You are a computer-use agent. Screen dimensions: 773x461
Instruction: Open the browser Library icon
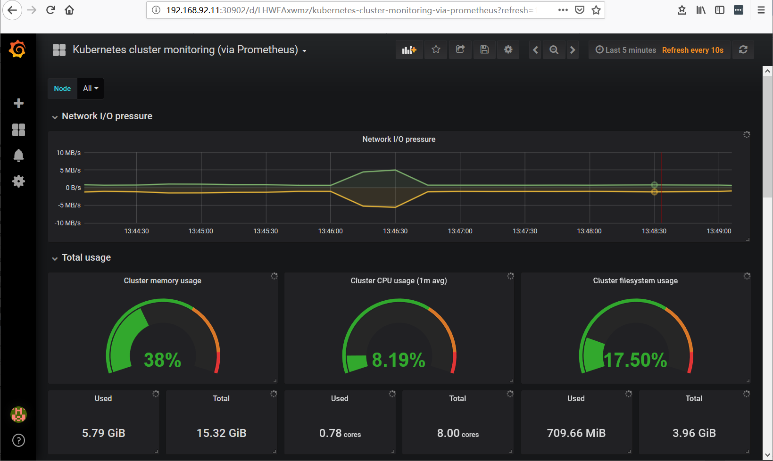click(701, 10)
